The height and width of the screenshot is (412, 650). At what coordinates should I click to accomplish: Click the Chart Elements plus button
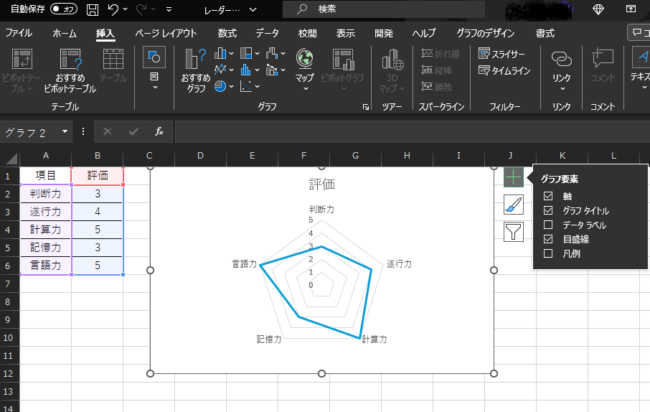coord(514,178)
